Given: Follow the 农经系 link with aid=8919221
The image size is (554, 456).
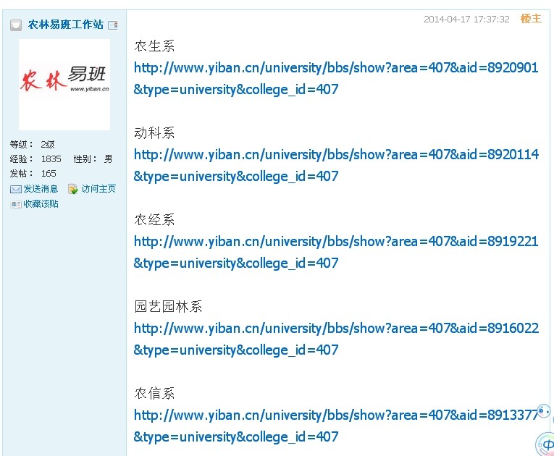Looking at the screenshot, I should [336, 242].
